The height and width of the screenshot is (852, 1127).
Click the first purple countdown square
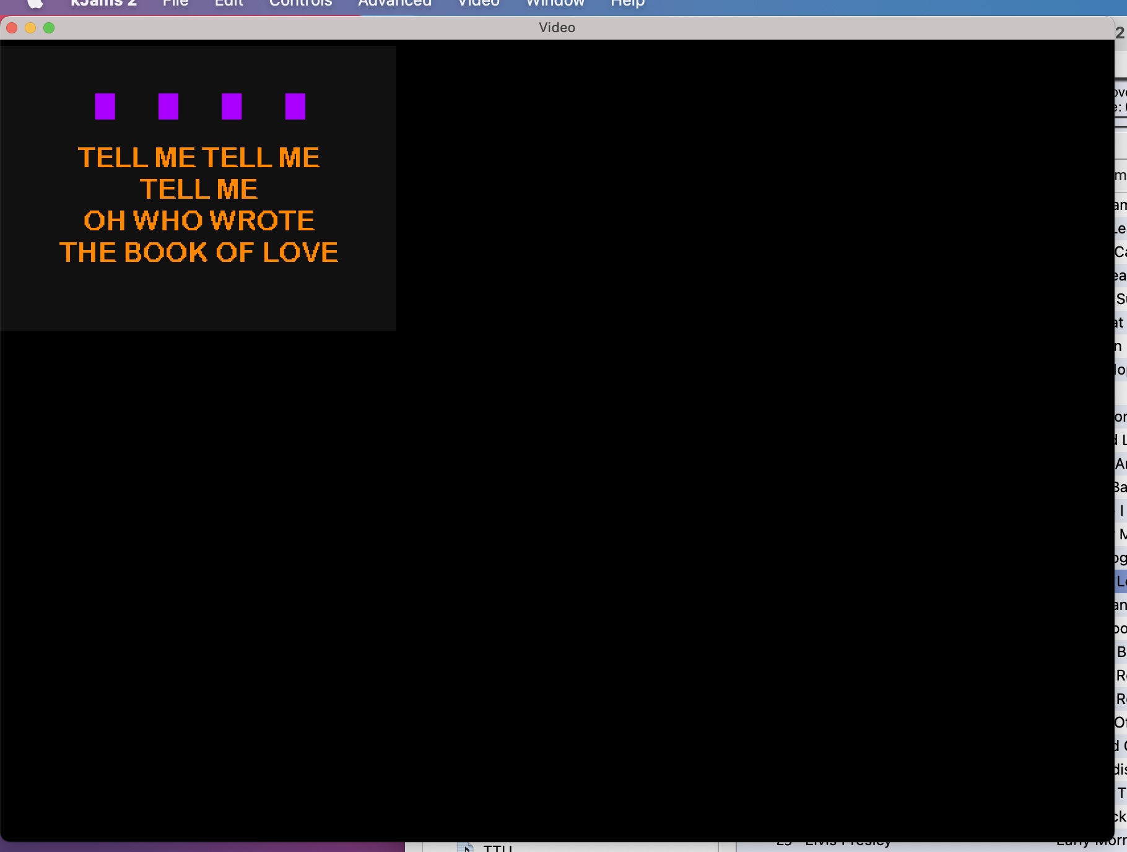click(x=105, y=106)
